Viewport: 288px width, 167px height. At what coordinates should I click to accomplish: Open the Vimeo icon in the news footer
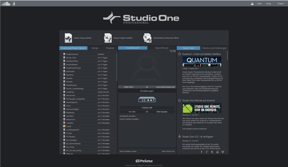pyautogui.click(x=223, y=152)
